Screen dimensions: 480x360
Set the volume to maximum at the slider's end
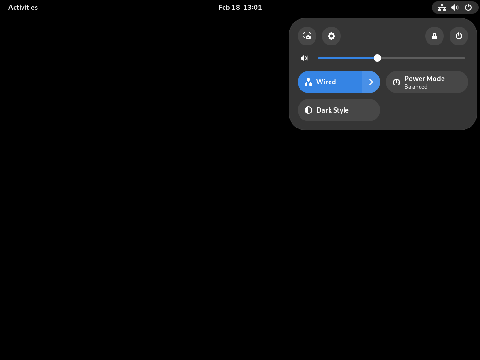tap(464, 58)
